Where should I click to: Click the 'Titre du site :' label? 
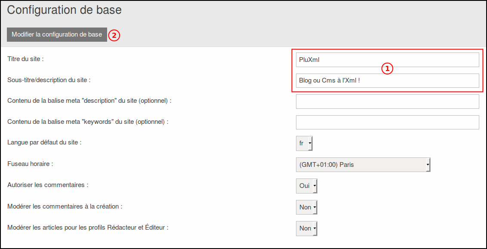click(x=25, y=59)
